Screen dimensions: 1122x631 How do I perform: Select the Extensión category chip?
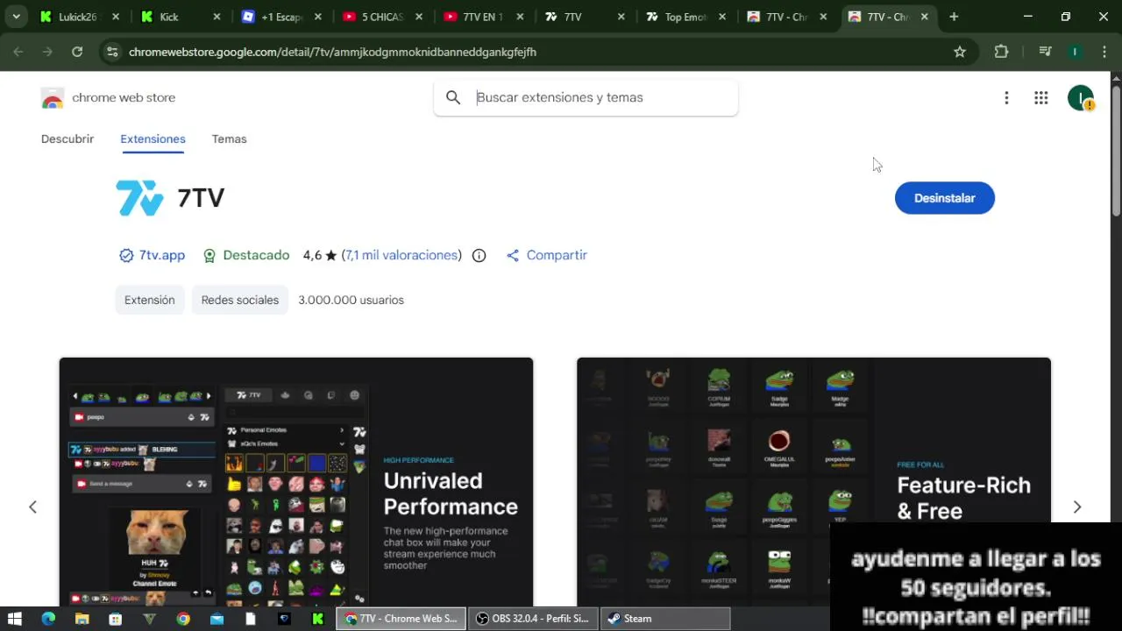[150, 300]
